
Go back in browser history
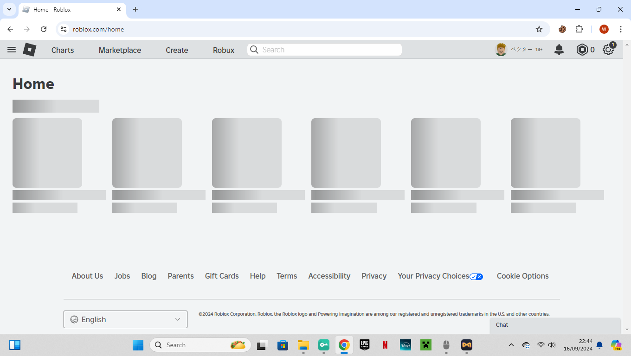(x=10, y=29)
